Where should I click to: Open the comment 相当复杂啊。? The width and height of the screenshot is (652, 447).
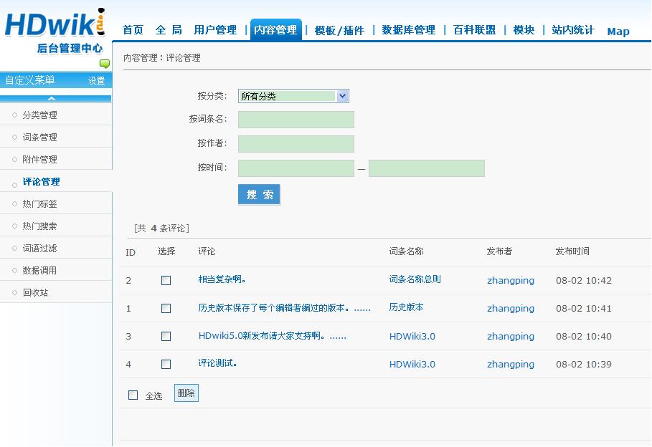click(x=222, y=279)
